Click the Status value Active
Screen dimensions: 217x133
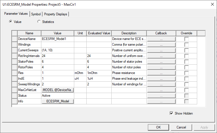[x=58, y=96]
